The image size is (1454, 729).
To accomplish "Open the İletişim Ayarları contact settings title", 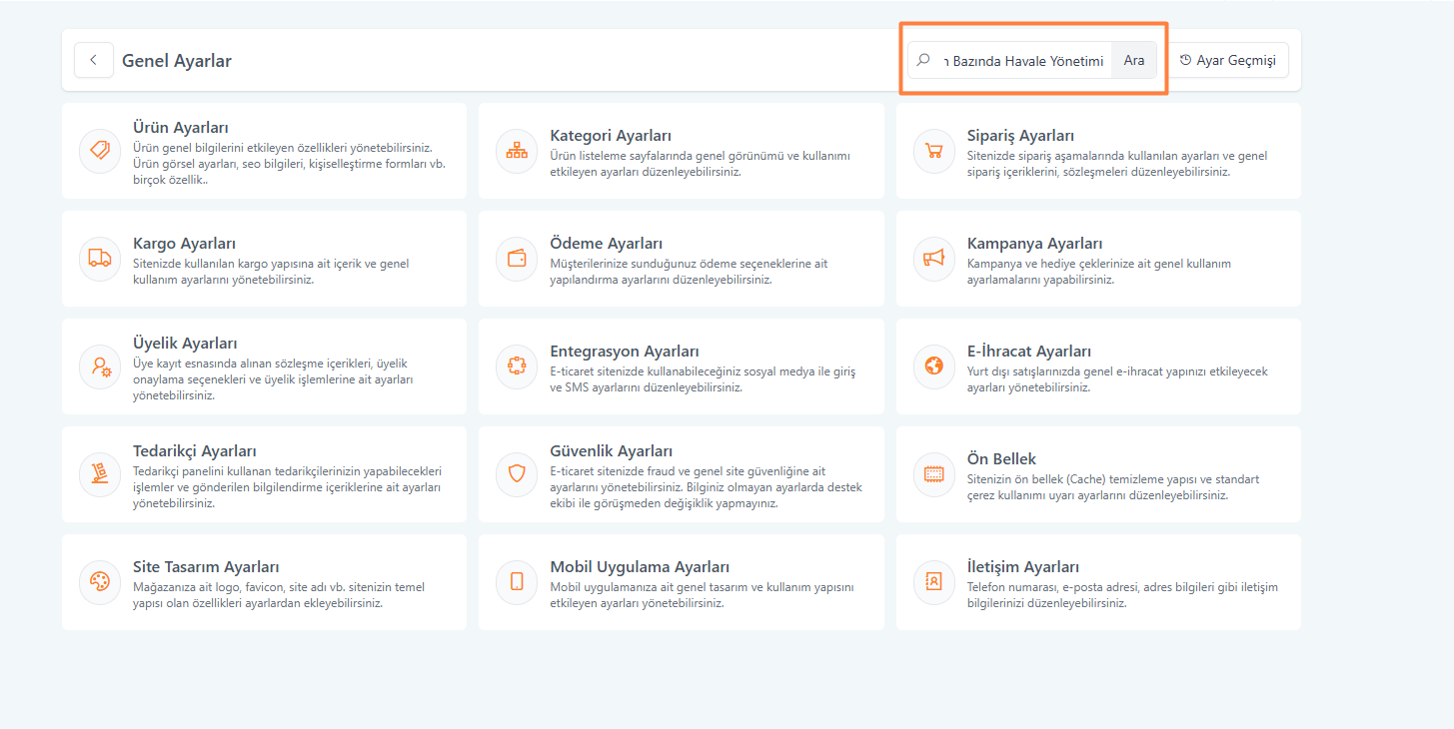I will coord(1022,567).
